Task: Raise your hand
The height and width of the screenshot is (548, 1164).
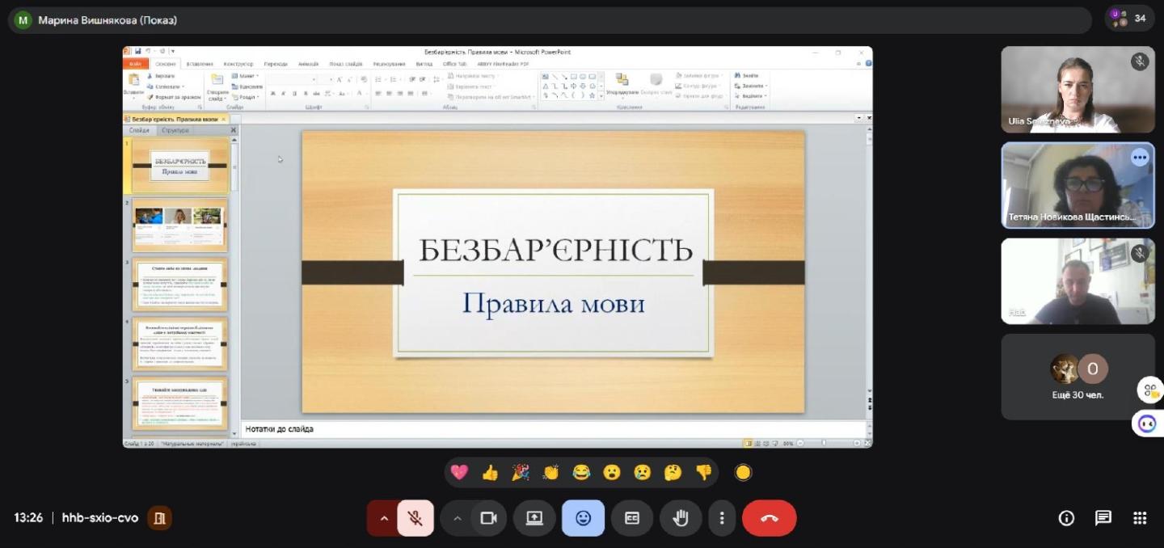Action: (681, 518)
